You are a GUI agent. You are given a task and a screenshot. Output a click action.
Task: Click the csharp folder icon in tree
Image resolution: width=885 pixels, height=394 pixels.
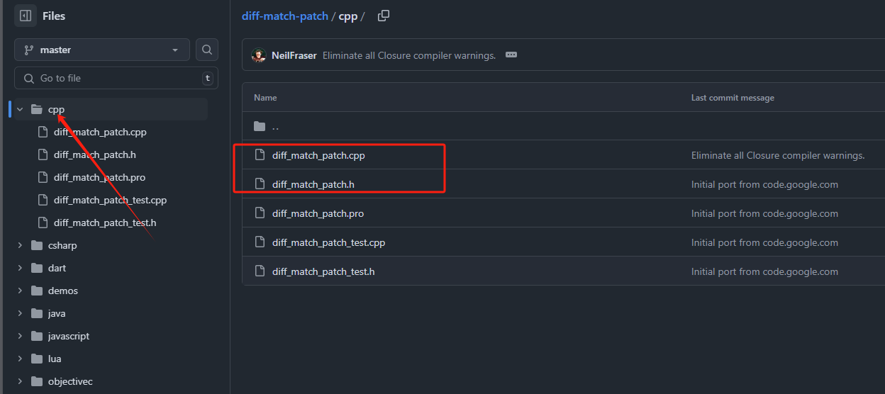click(x=37, y=245)
